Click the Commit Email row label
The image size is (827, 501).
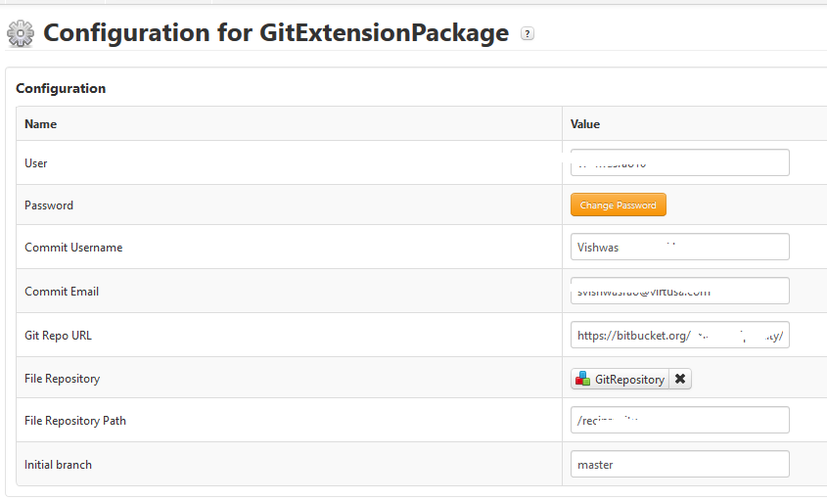coord(62,292)
